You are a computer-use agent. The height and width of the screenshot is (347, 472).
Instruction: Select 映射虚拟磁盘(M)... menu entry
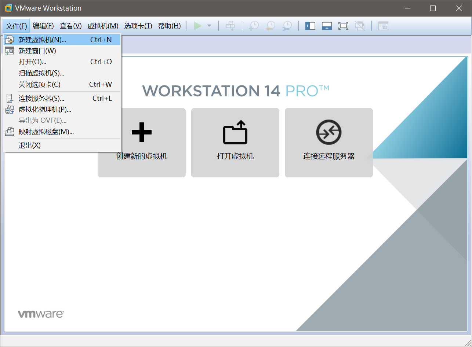[62, 132]
